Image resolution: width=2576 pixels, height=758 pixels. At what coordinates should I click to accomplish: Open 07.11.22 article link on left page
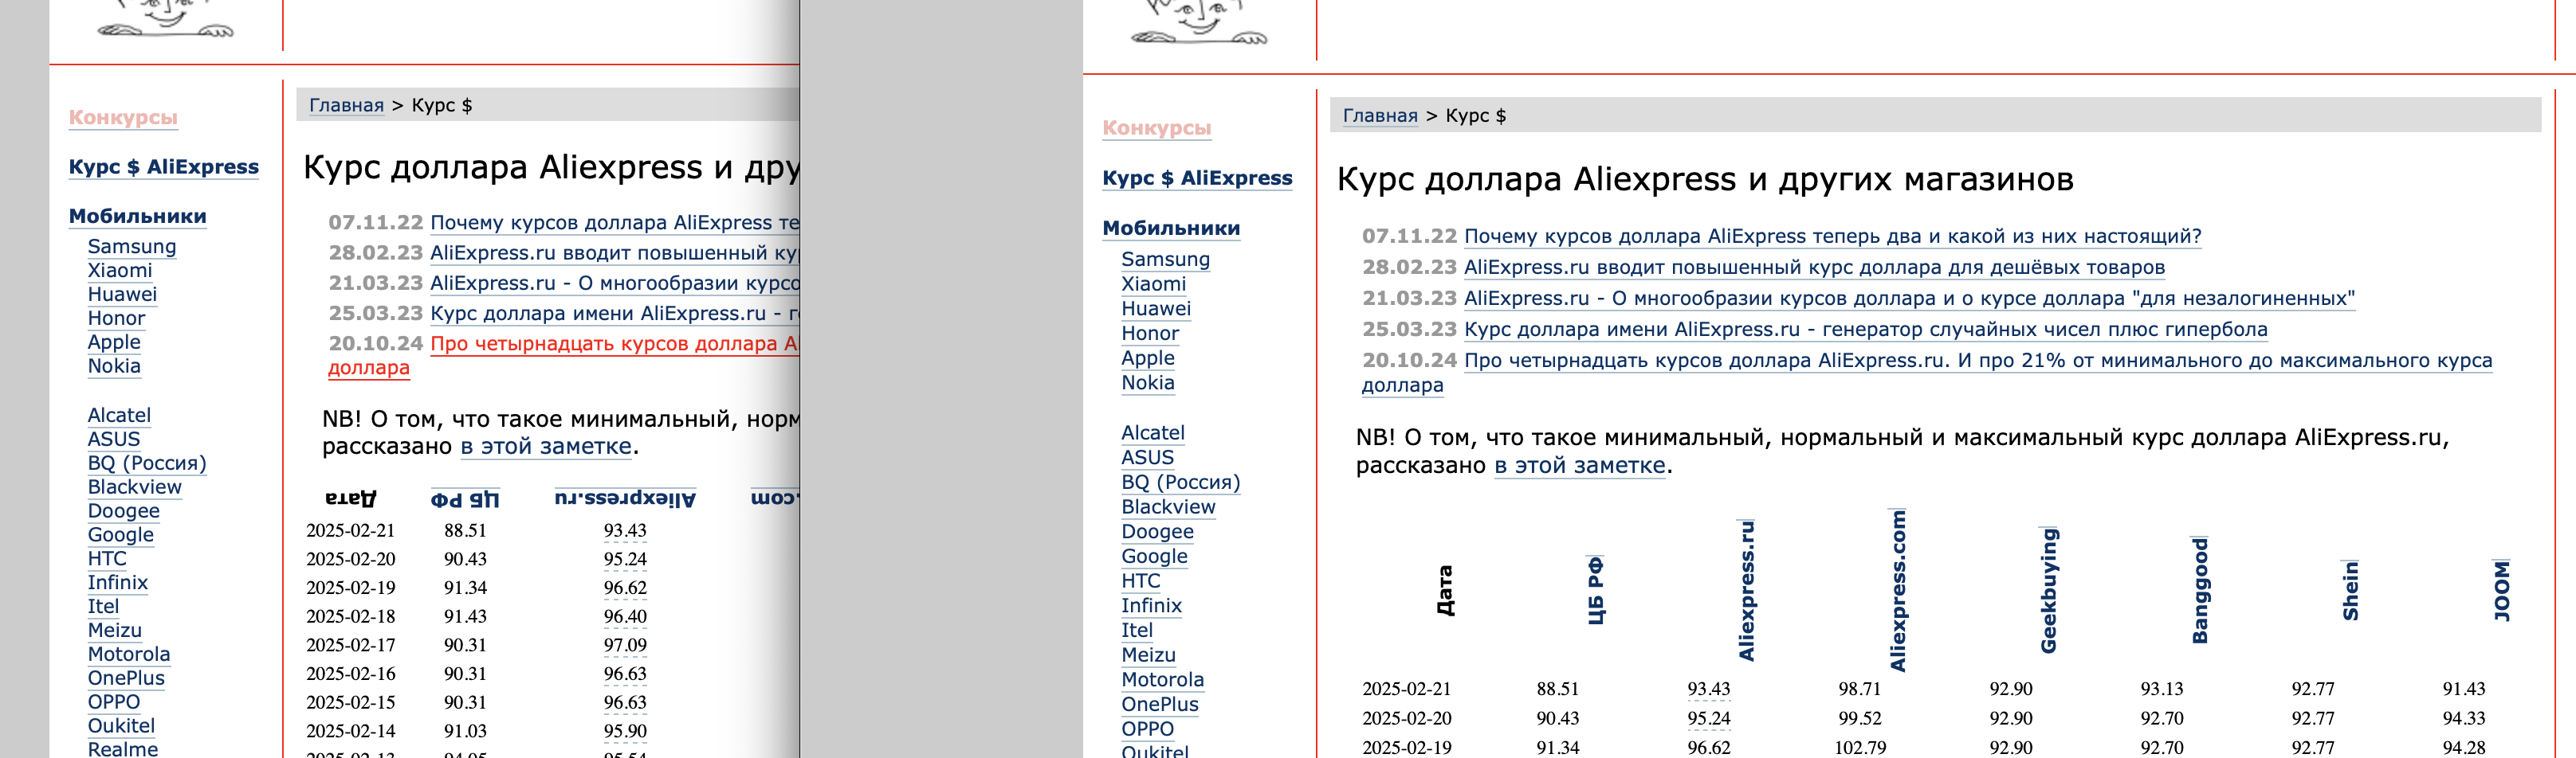tap(614, 221)
